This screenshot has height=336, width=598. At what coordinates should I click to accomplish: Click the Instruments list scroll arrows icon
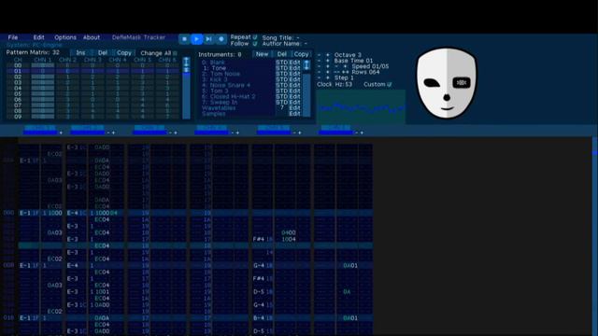pos(306,64)
